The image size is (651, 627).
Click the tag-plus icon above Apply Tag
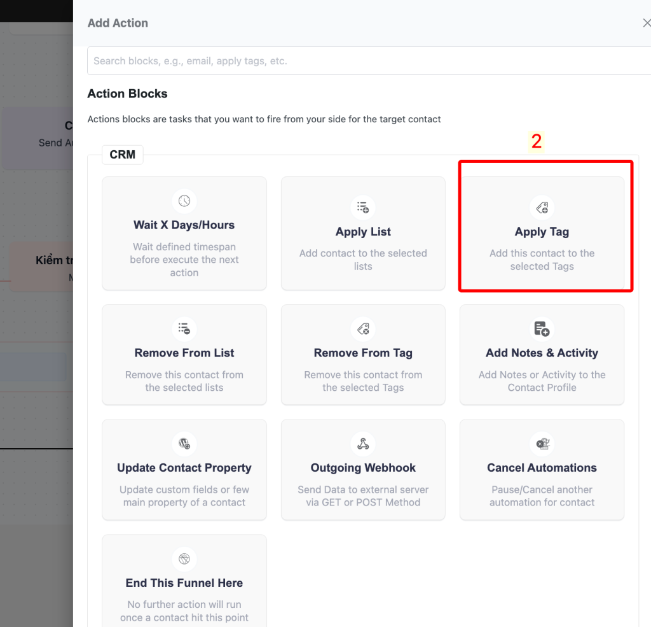pos(542,208)
